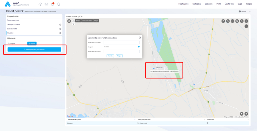Click the parking P map icon
The width and height of the screenshot is (257, 131).
[x=223, y=21]
